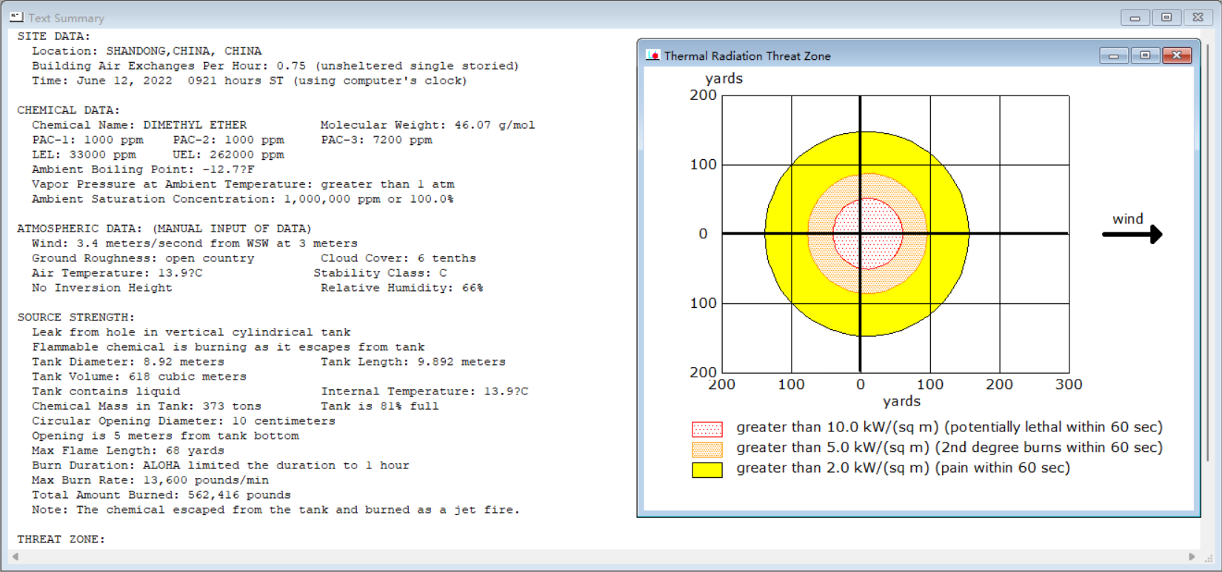Click 'Relative Humidity: 66%' text
1222x572 pixels.
401,288
